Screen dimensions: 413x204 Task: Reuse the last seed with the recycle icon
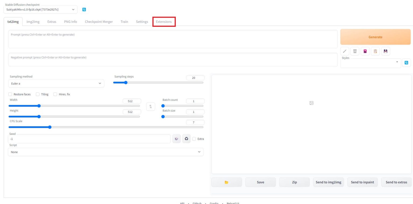pos(186,139)
